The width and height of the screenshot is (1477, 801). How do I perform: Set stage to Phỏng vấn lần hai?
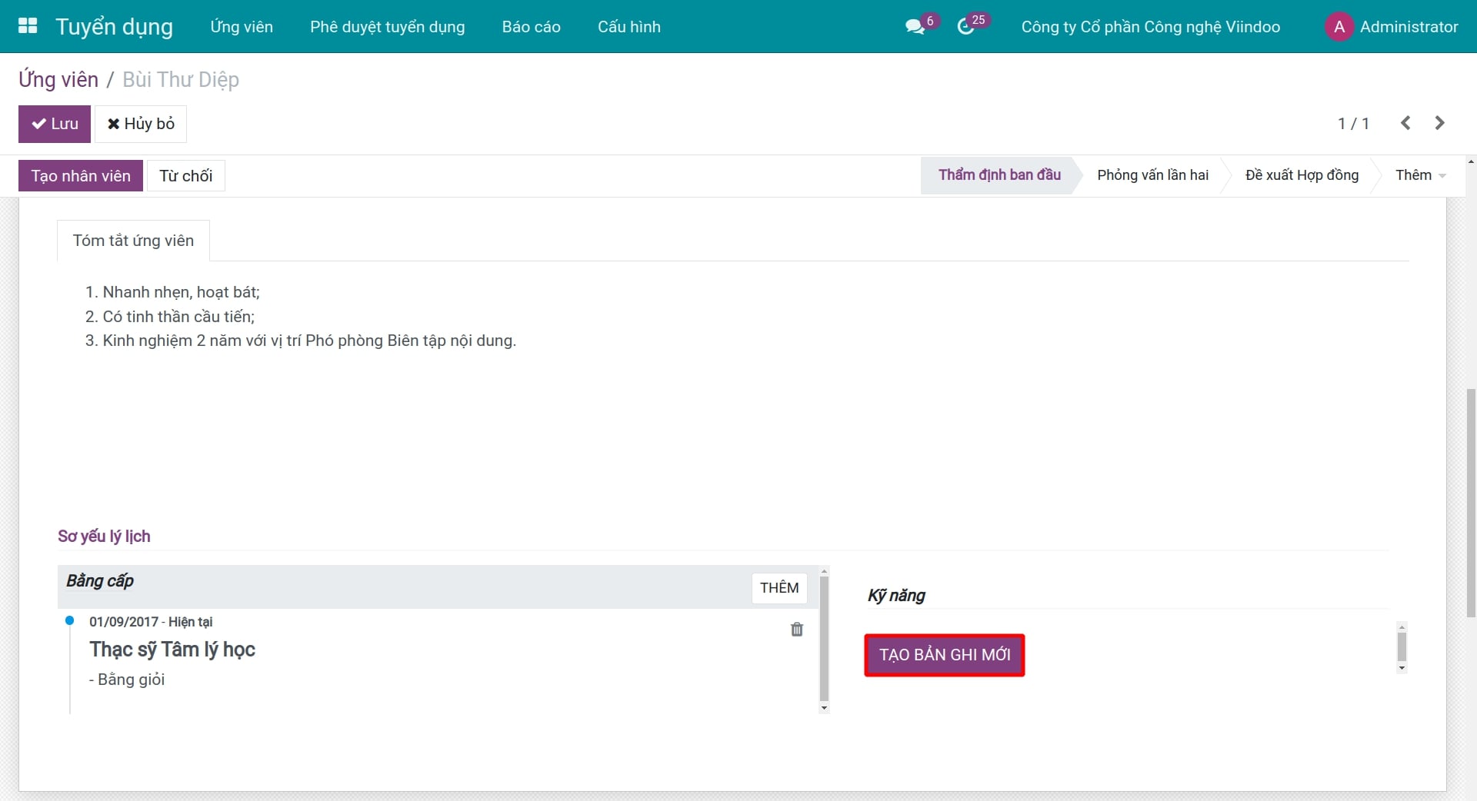(1152, 175)
